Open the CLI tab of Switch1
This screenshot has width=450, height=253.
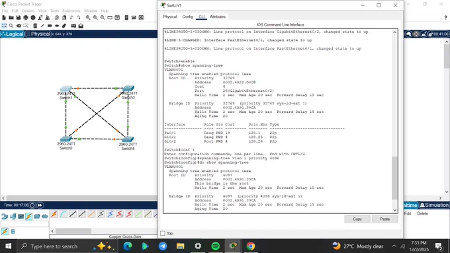coord(201,17)
